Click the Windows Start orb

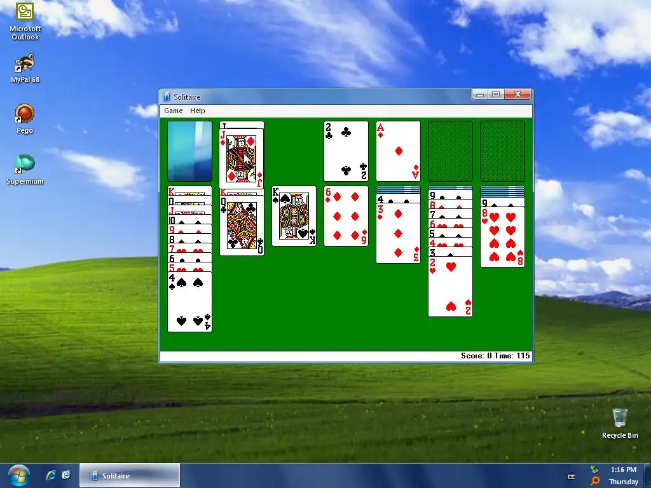coord(18,475)
